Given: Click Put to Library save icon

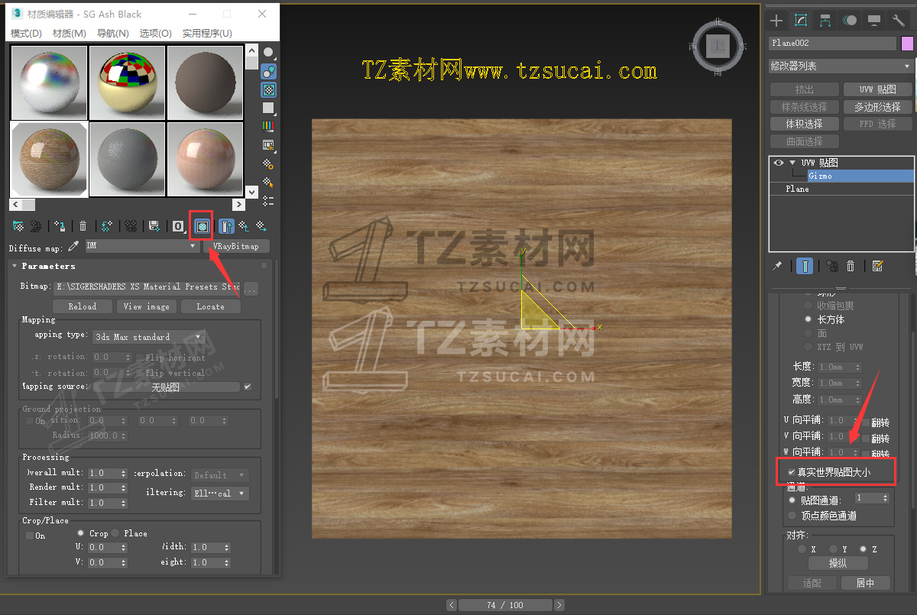Looking at the screenshot, I should 154,226.
